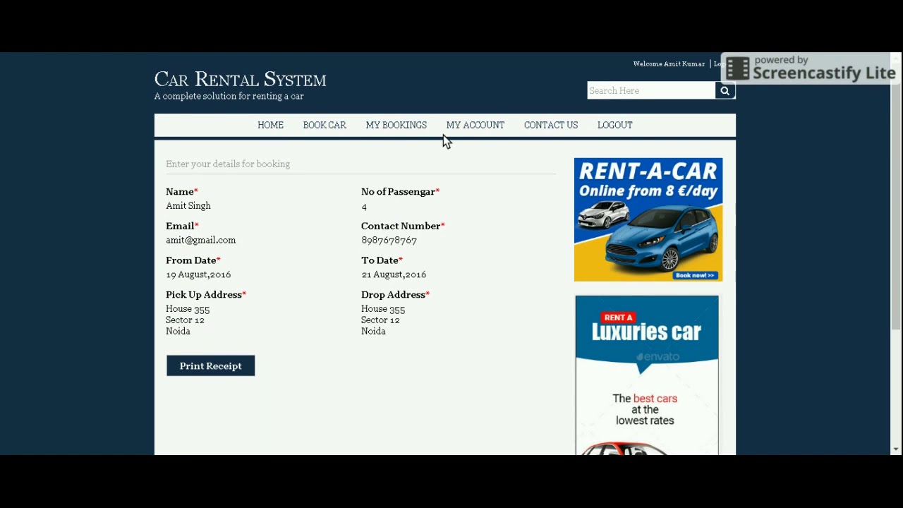Click the Print Receipt button
The image size is (903, 508).
pyautogui.click(x=210, y=365)
